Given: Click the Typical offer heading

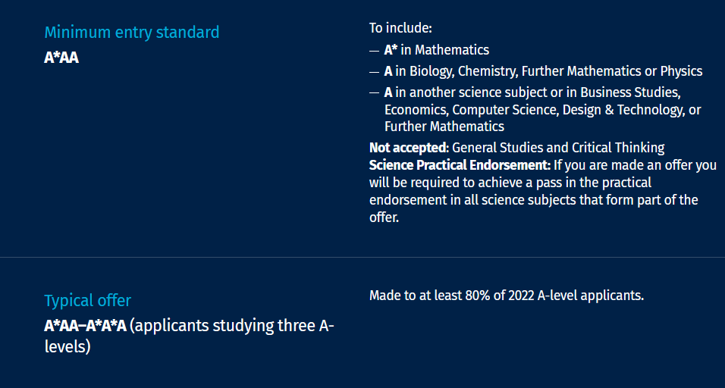Looking at the screenshot, I should tap(88, 301).
